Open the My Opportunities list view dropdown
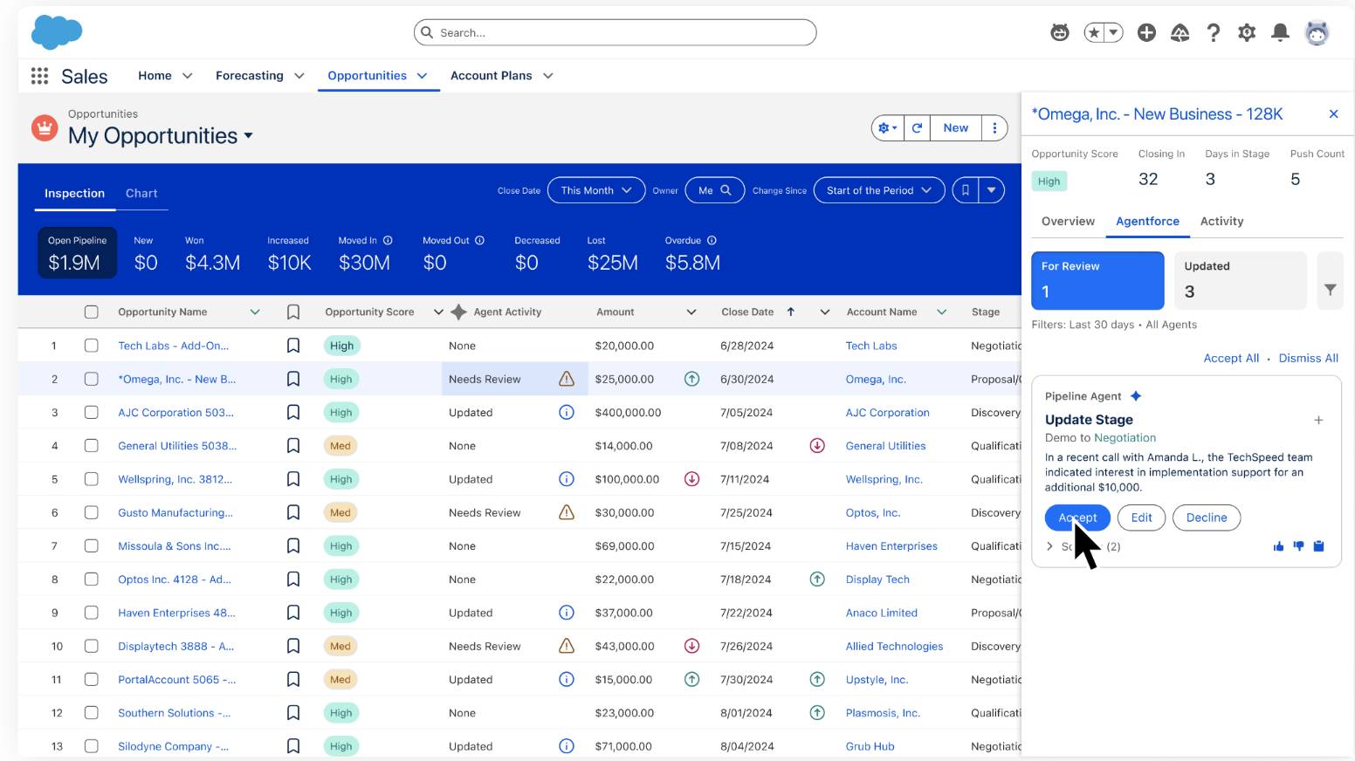Image resolution: width=1355 pixels, height=761 pixels. [248, 136]
